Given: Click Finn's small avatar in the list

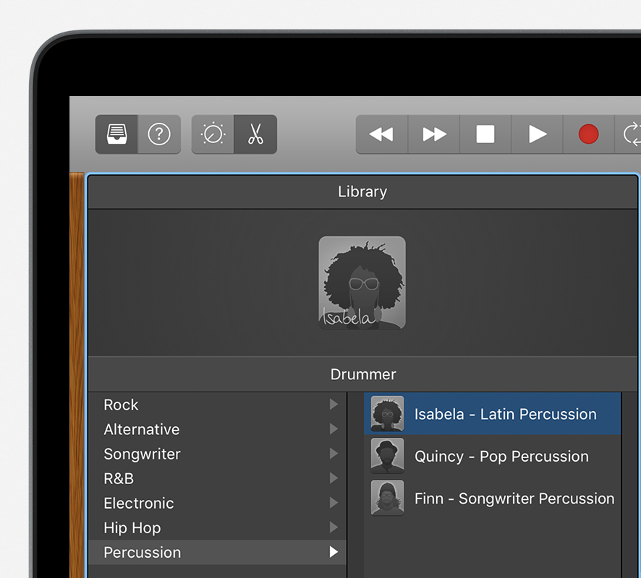Looking at the screenshot, I should pyautogui.click(x=387, y=498).
